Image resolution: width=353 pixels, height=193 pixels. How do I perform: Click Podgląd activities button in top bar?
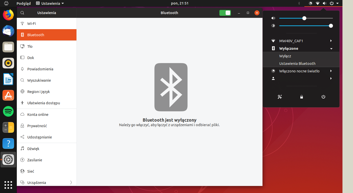tap(24, 3)
